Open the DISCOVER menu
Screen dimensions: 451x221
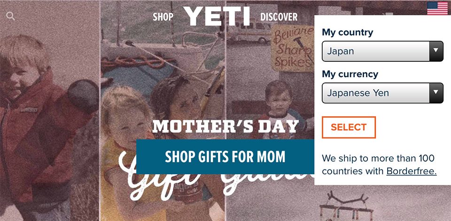[279, 17]
